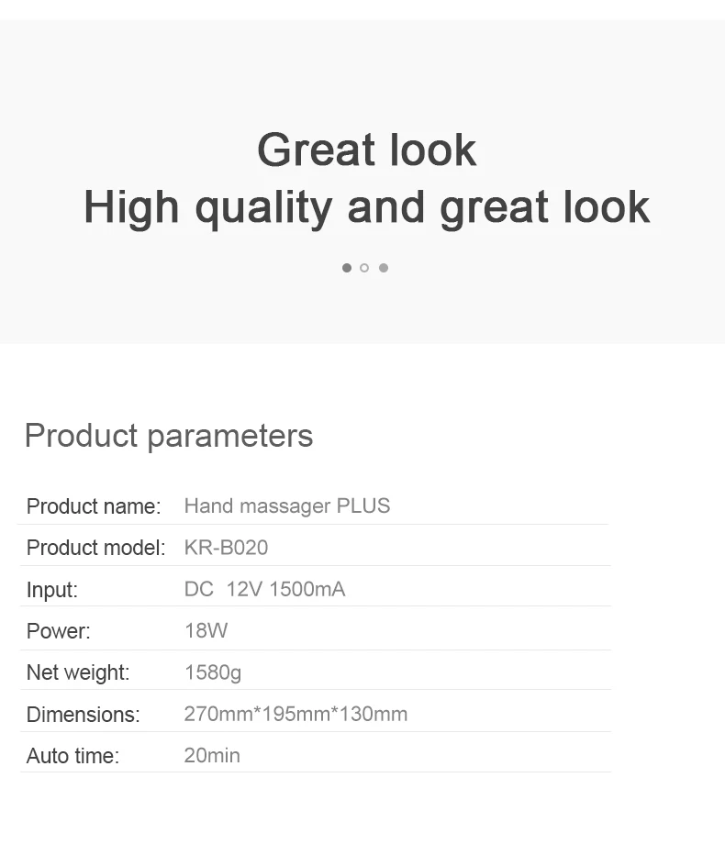
Task: Select '270mm*195mm*130mm' dimensions value
Action: click(296, 714)
